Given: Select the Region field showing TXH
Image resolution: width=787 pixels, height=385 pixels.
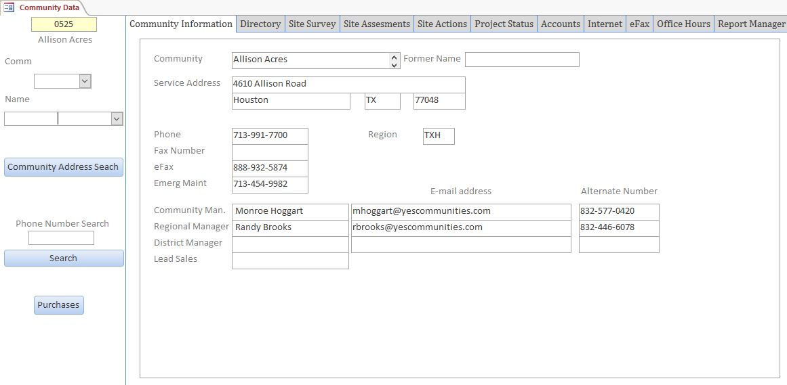Looking at the screenshot, I should [x=439, y=135].
